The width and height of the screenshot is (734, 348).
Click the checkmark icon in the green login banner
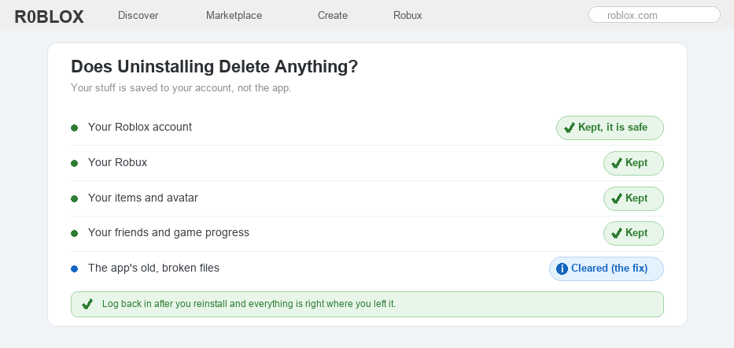coord(87,305)
